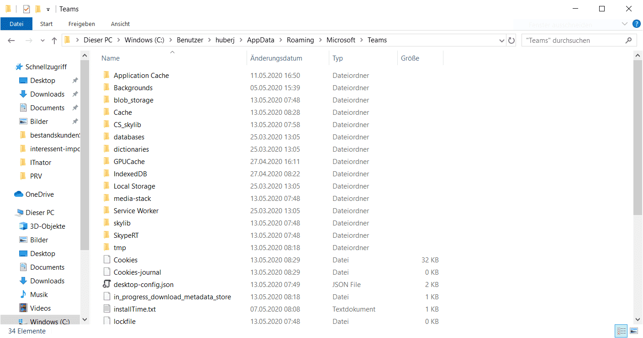Select Videos under Dieser PC

pos(40,308)
